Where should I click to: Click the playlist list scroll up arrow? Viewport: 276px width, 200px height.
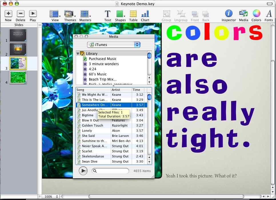(x=149, y=78)
